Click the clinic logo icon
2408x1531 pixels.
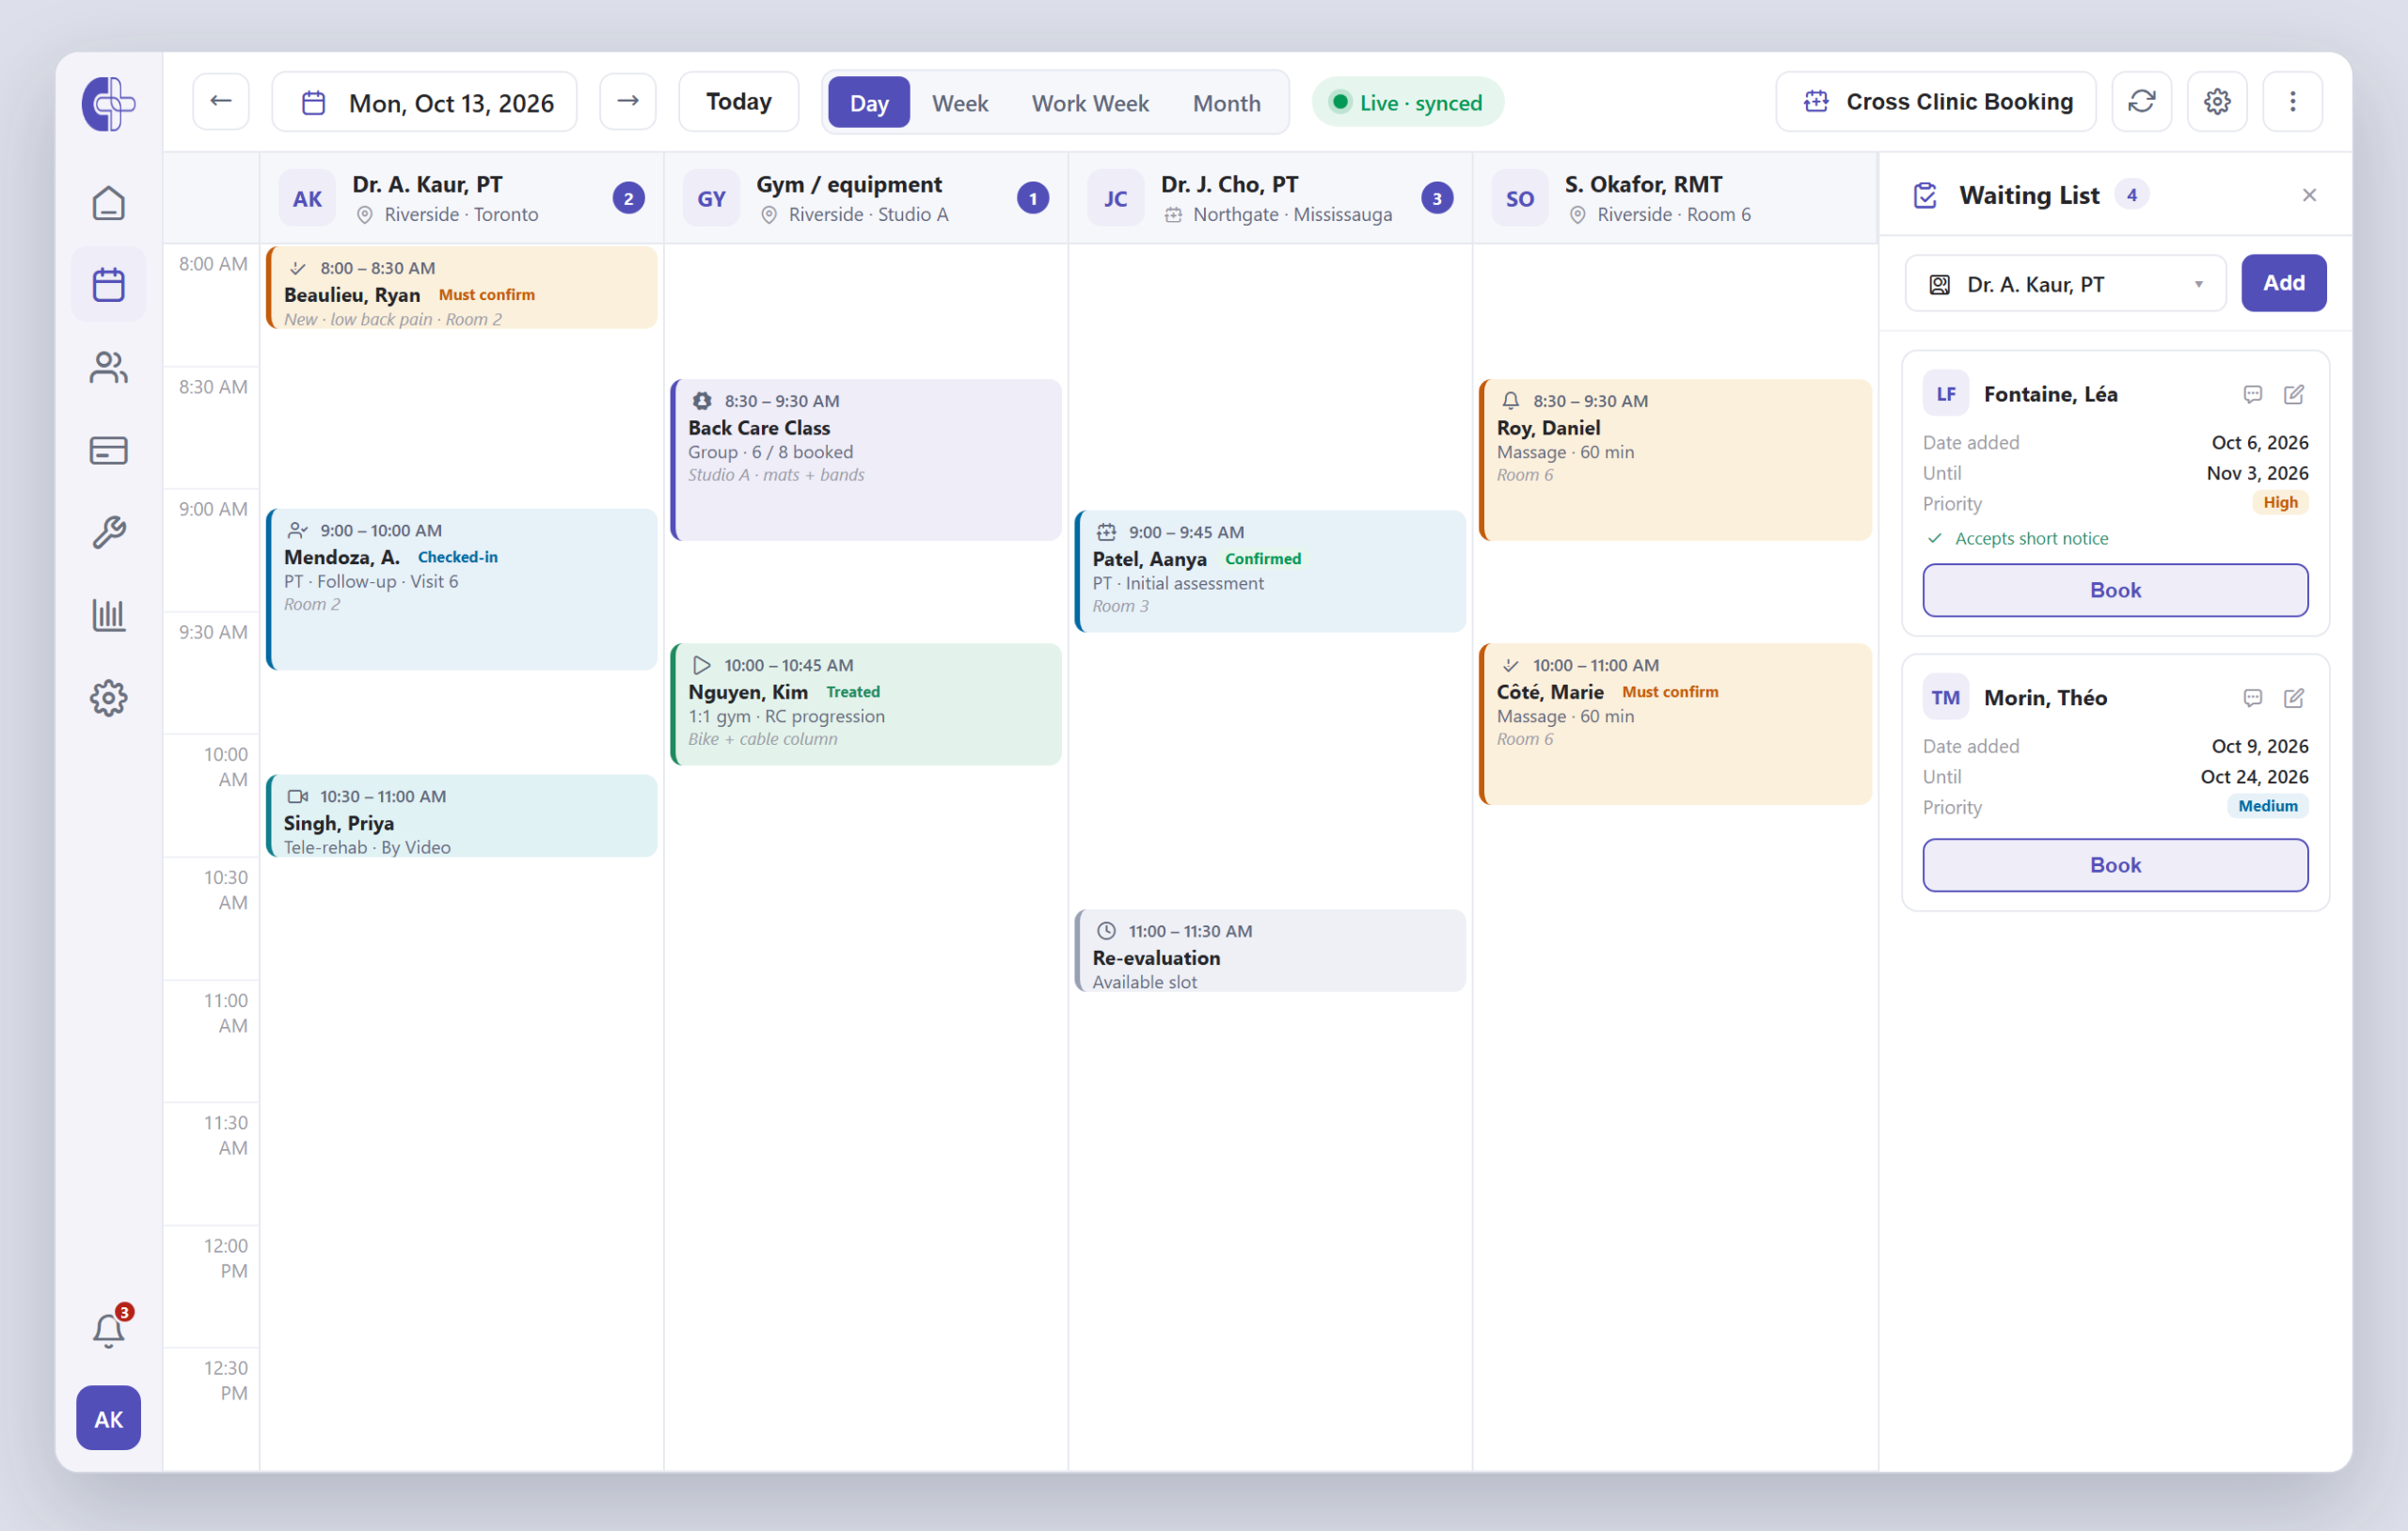pyautogui.click(x=108, y=103)
